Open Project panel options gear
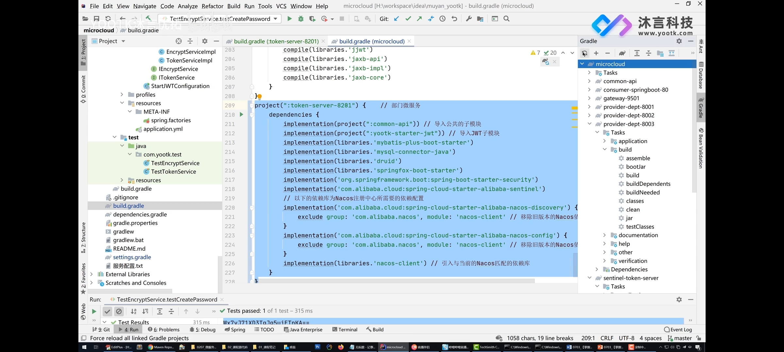This screenshot has width=784, height=352. (204, 41)
